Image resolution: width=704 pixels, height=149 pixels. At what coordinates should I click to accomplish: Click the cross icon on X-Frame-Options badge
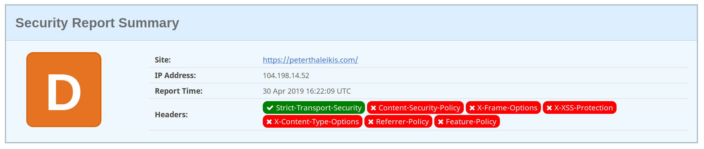472,108
